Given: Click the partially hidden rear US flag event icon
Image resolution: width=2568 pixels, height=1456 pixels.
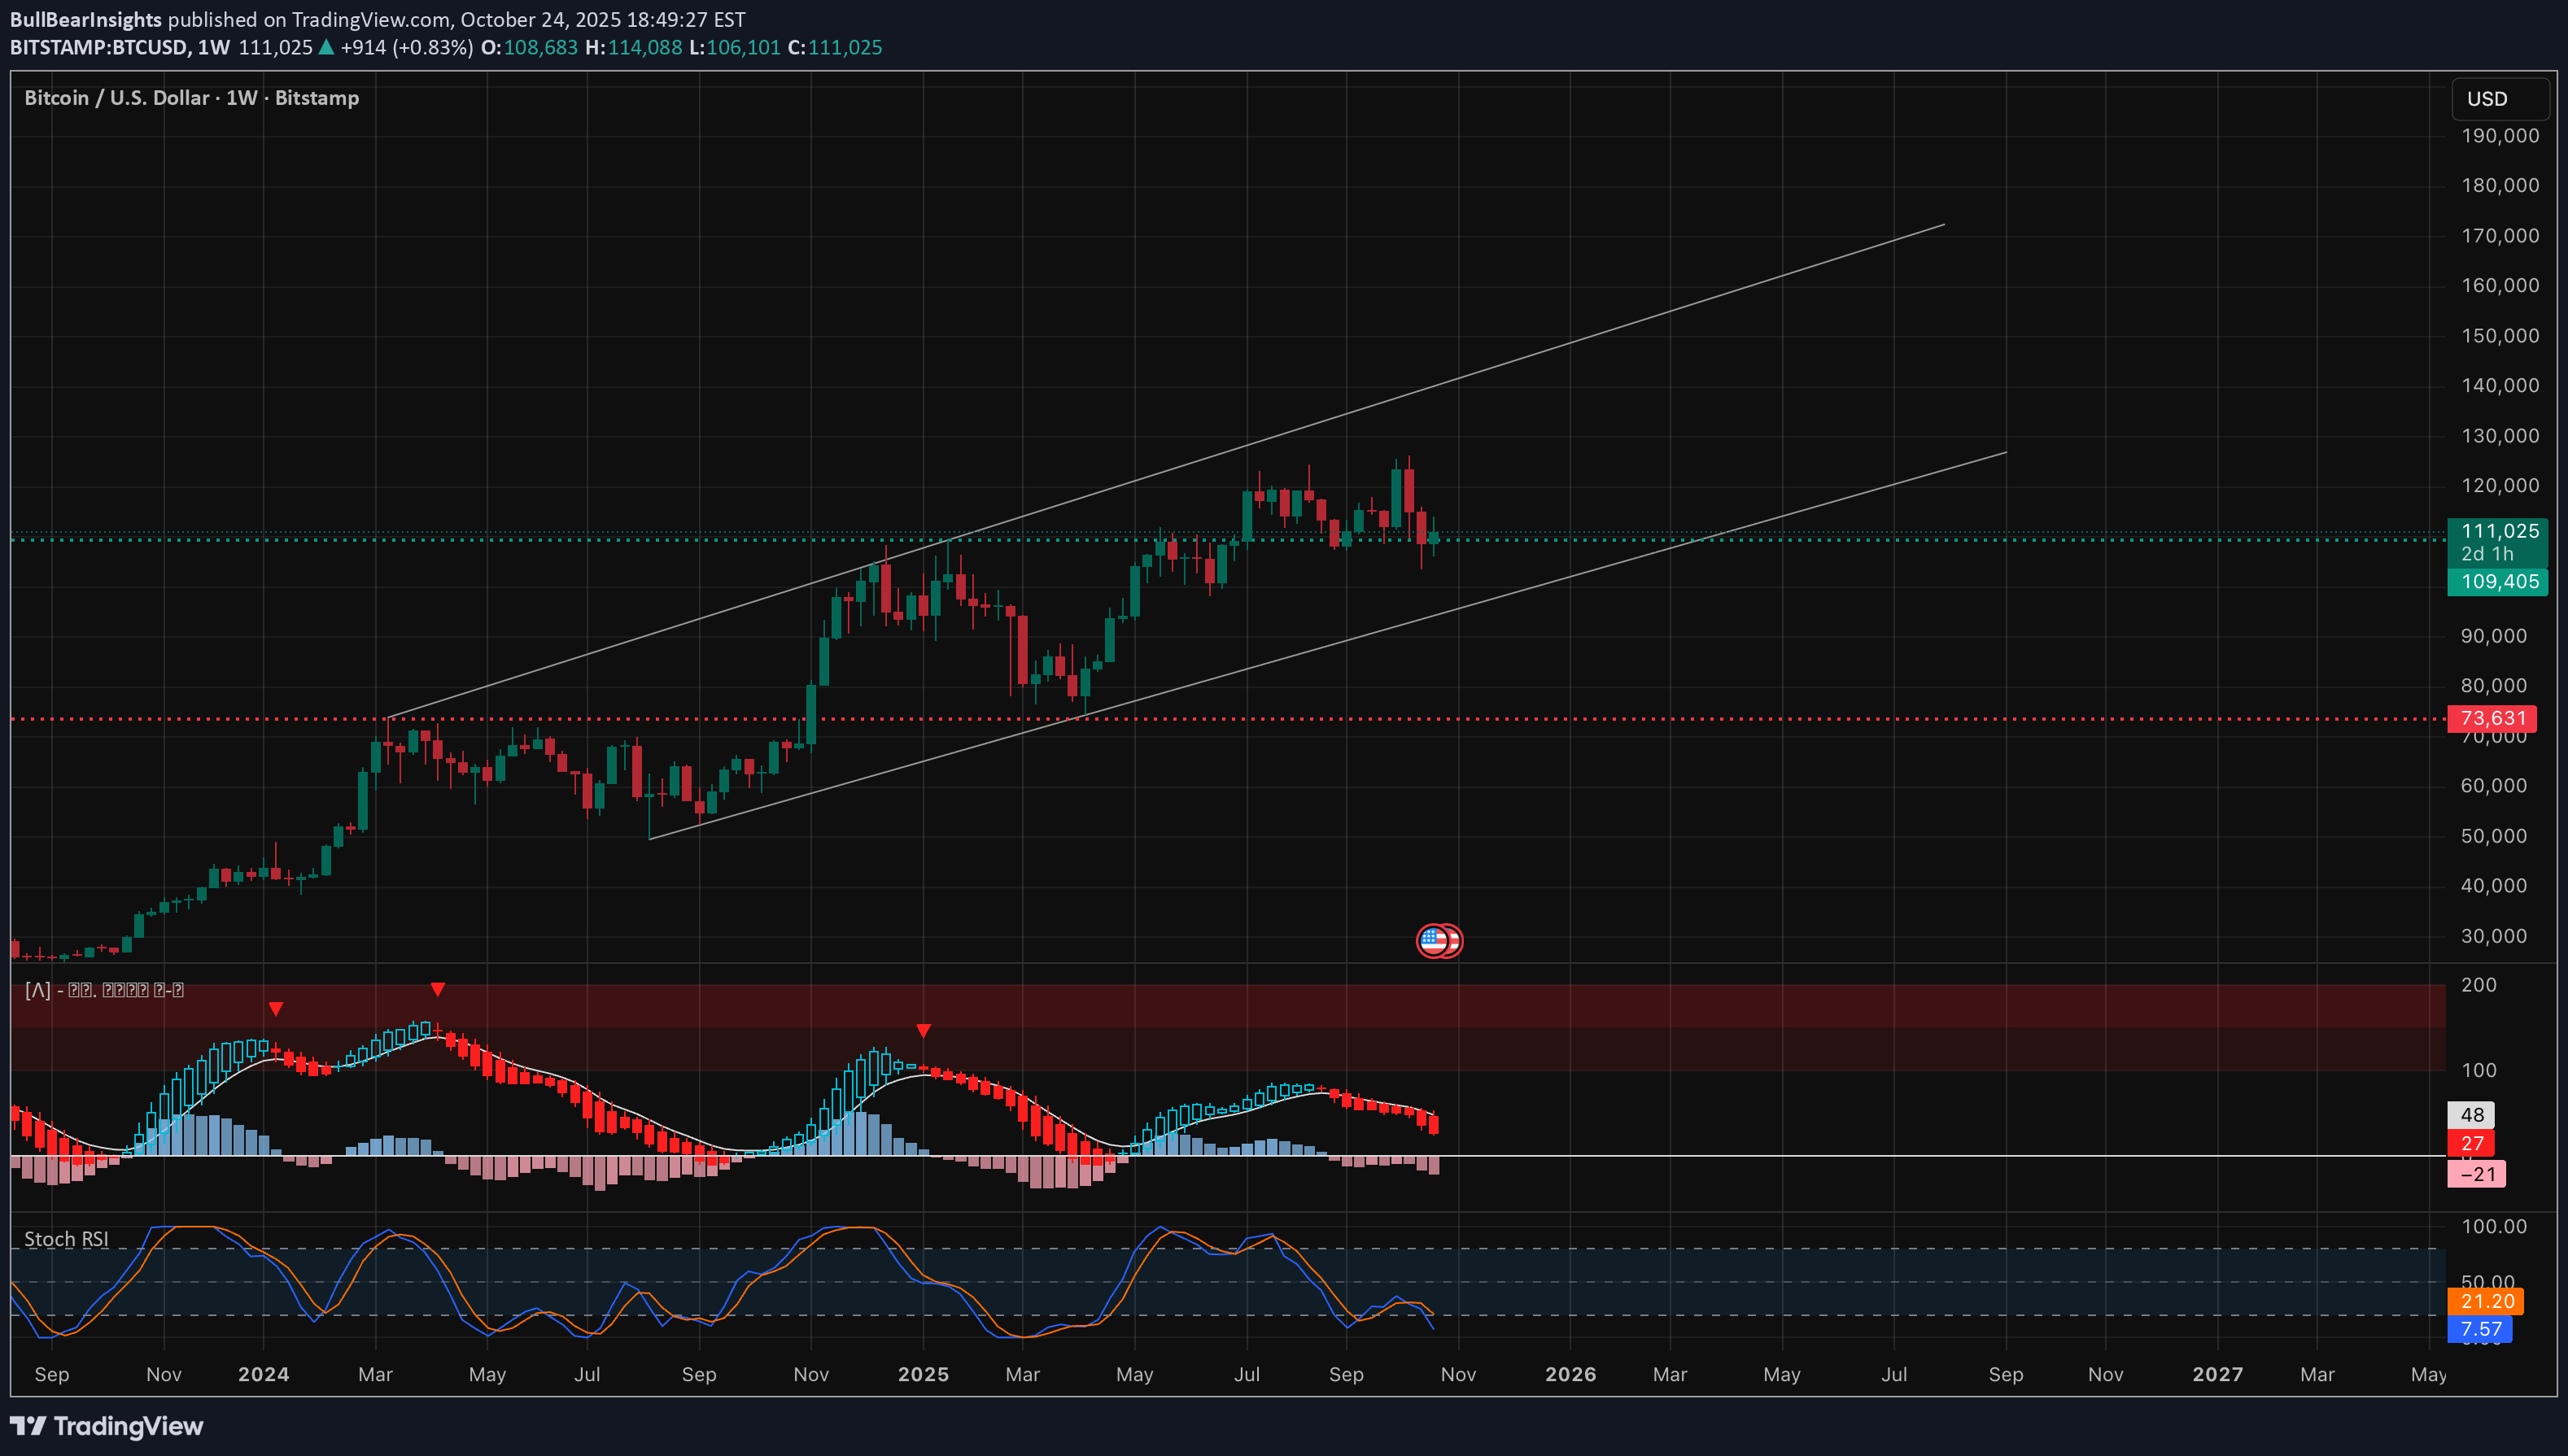Looking at the screenshot, I should (1456, 940).
